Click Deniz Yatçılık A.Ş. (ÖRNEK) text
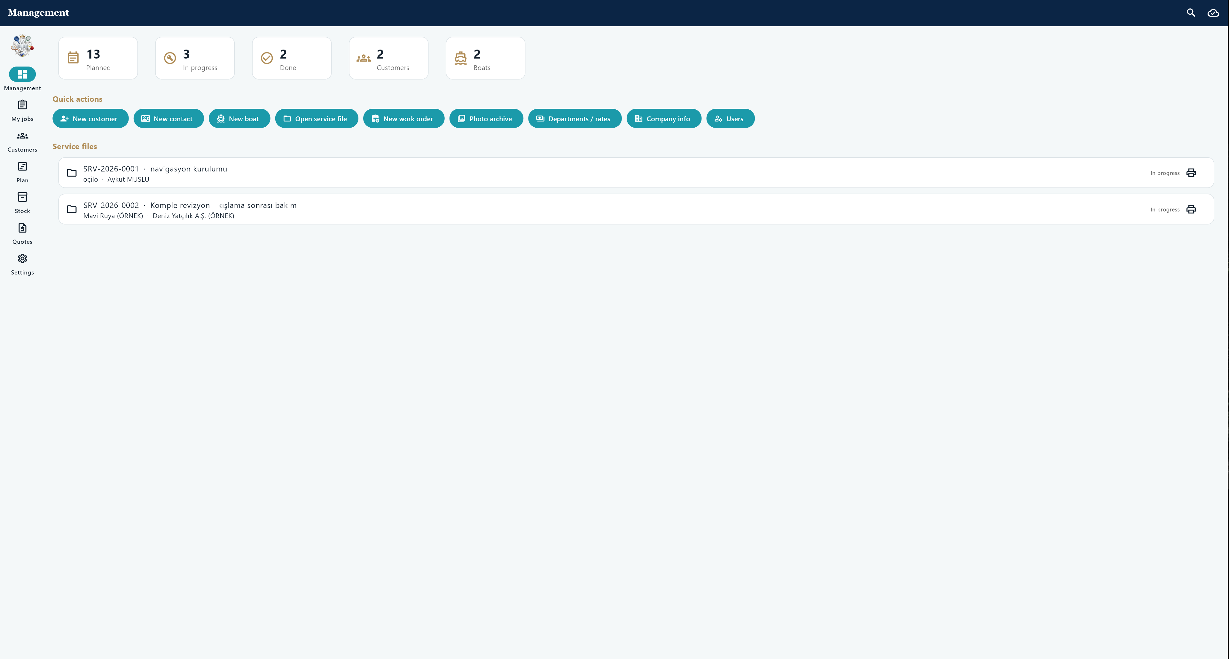This screenshot has width=1229, height=659. tap(193, 216)
